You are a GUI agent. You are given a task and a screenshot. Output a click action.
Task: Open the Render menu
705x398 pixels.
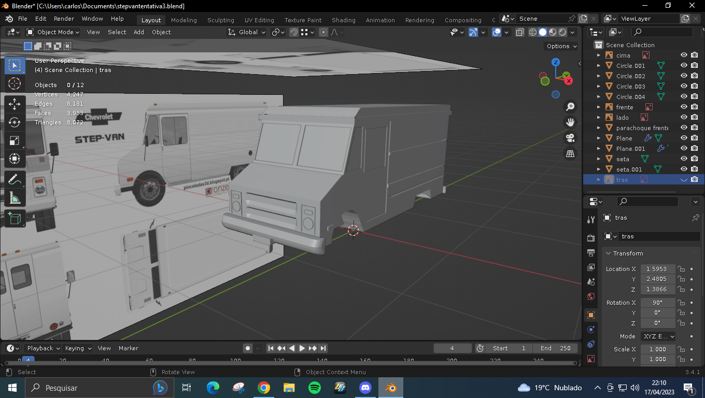pyautogui.click(x=64, y=19)
